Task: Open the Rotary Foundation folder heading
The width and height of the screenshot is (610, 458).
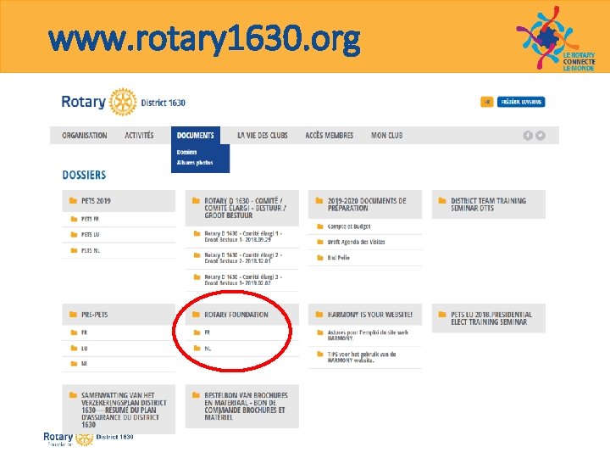Action: click(x=242, y=315)
